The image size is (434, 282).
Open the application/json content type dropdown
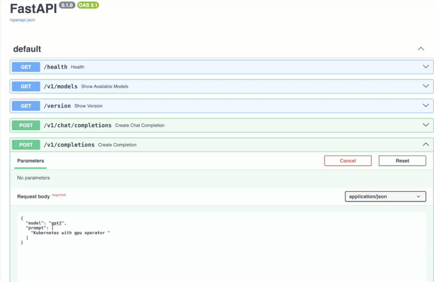point(385,197)
